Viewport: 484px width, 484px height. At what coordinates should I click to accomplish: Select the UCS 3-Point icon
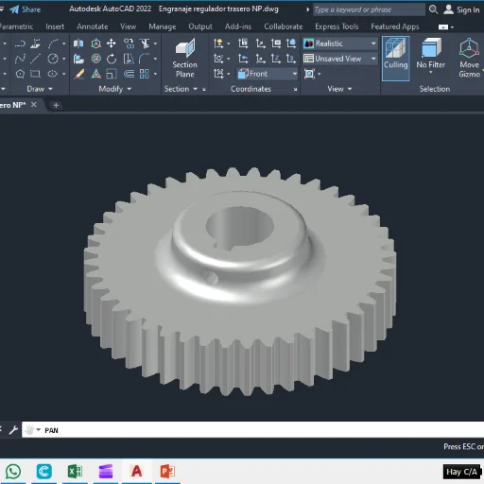click(291, 59)
